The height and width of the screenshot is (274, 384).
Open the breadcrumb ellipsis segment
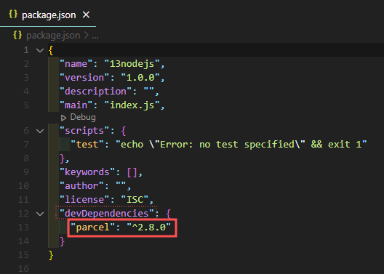(x=95, y=36)
